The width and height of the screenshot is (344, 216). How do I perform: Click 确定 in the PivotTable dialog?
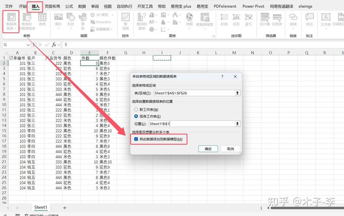208,149
